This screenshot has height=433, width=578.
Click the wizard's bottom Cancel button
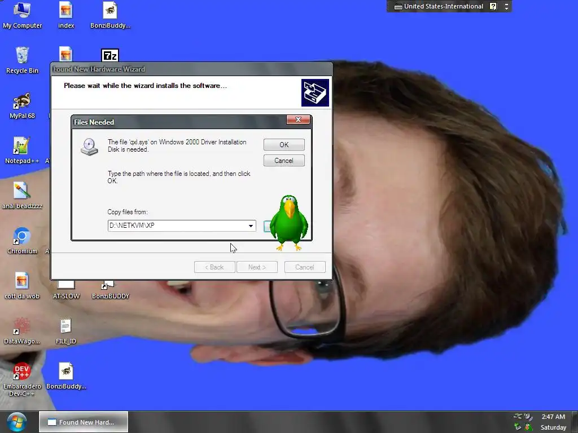click(x=305, y=267)
